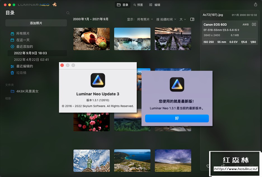Screen dimensions: 262x177
Task: Click the 55 mm focal length value
Action: click(221, 42)
